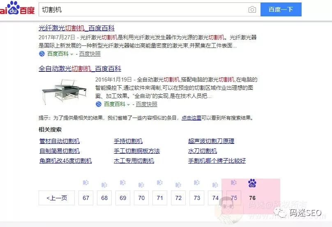332x227 pixels.
Task: Click paw icon above page 73
Action: pos(197,183)
